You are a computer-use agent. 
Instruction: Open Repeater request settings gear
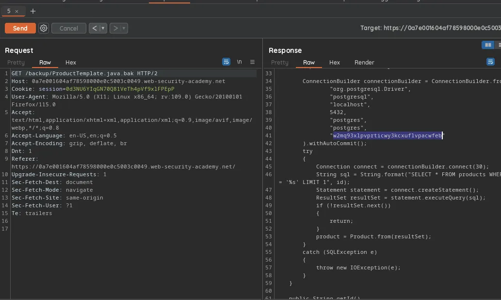tap(44, 28)
